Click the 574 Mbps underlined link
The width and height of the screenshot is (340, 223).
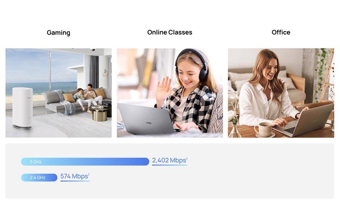coord(75,177)
